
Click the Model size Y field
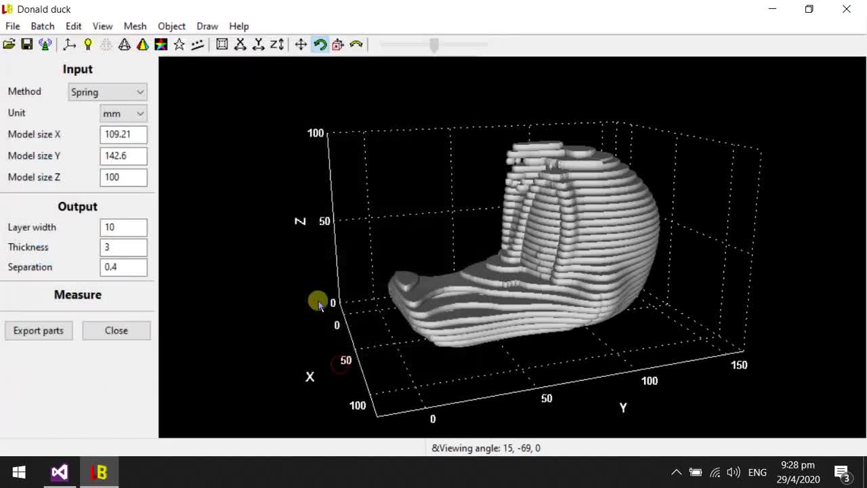pyautogui.click(x=123, y=156)
